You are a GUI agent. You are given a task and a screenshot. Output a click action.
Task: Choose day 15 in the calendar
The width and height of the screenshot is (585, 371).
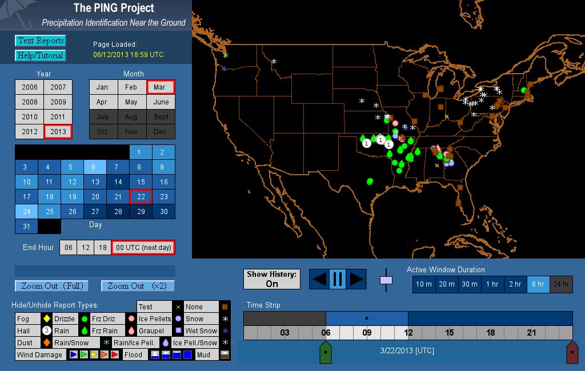click(x=141, y=182)
